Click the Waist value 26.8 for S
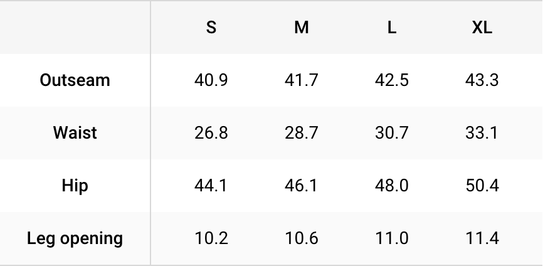This screenshot has height=266, width=543. pyautogui.click(x=211, y=133)
